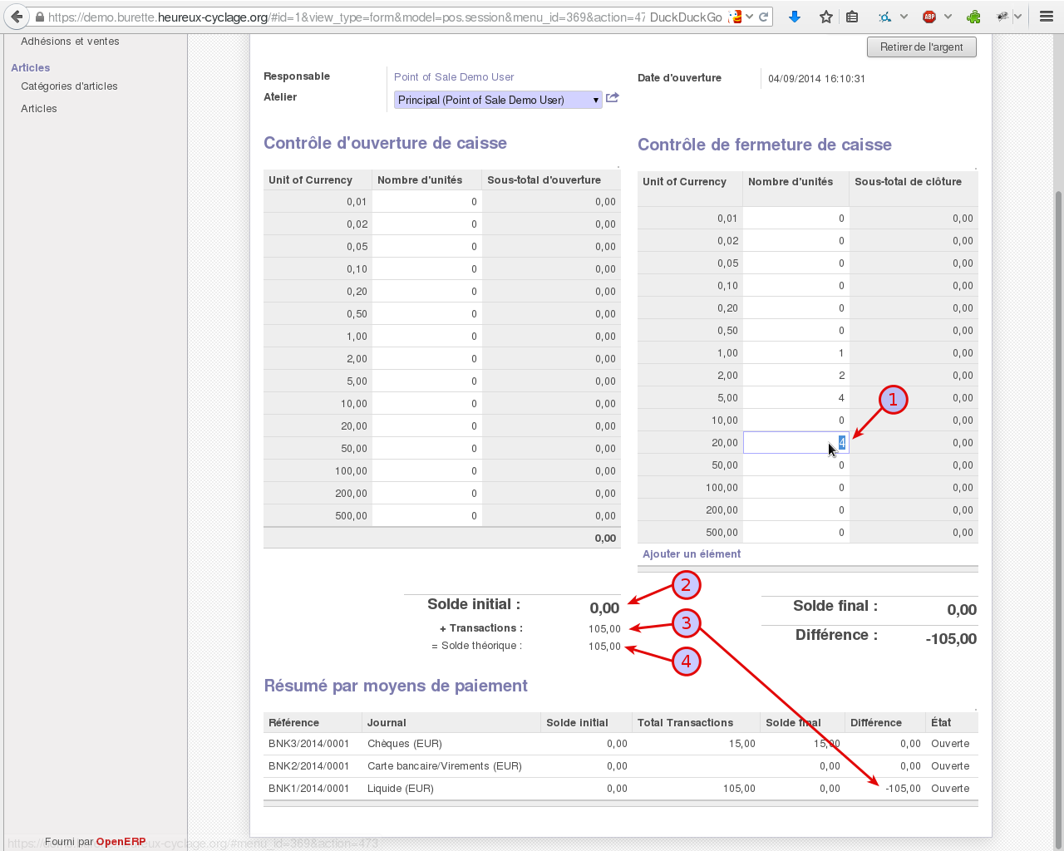Select the BNK3/2014/0001 Chèques row

[620, 744]
